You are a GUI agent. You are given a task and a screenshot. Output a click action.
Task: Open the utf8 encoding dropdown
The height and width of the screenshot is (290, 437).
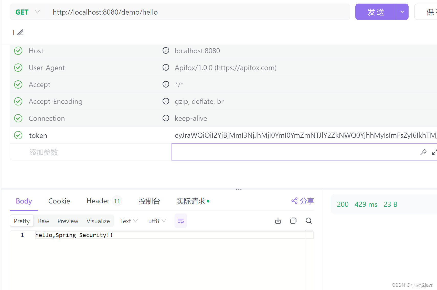157,221
